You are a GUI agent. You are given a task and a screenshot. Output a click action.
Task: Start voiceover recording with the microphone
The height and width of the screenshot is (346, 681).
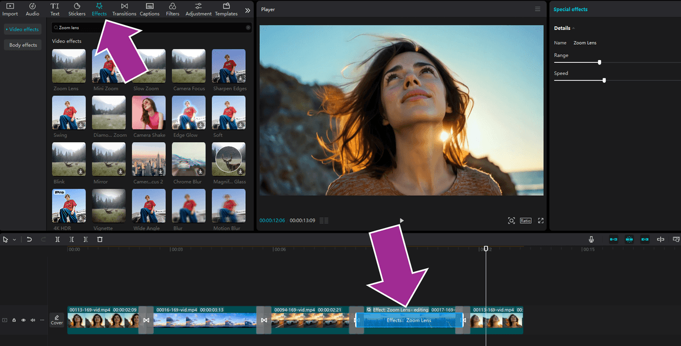point(591,239)
